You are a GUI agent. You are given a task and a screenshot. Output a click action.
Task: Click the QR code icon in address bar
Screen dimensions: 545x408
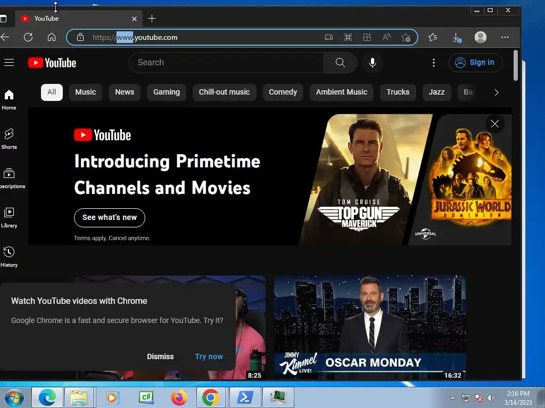click(x=348, y=37)
